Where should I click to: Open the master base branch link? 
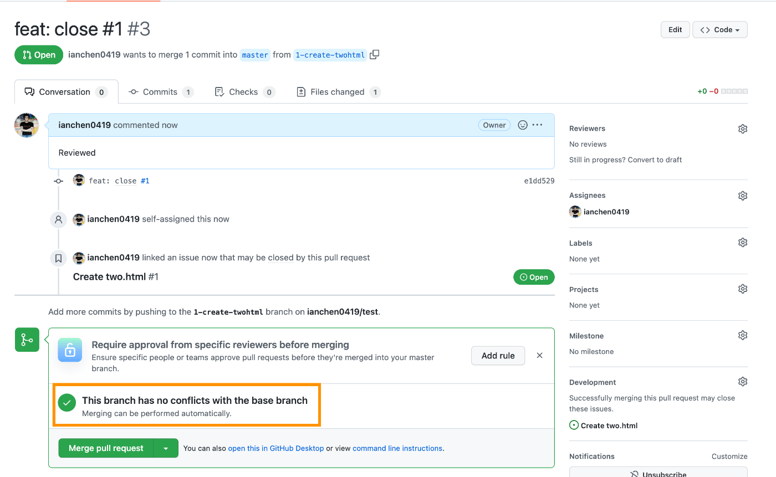(255, 55)
